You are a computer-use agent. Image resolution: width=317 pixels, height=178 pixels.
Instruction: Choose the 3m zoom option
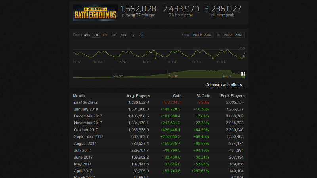click(x=114, y=35)
